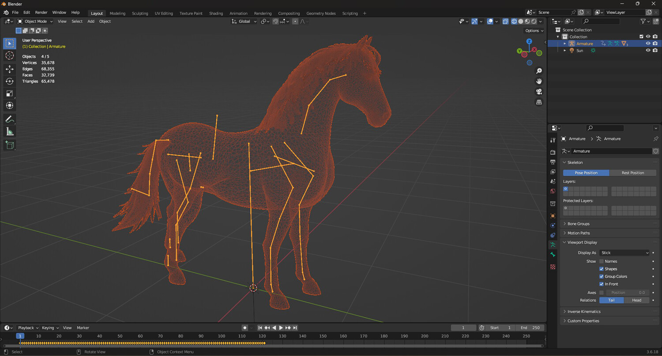The width and height of the screenshot is (662, 356).
Task: Open the Object Mode dropdown
Action: pyautogui.click(x=35, y=21)
